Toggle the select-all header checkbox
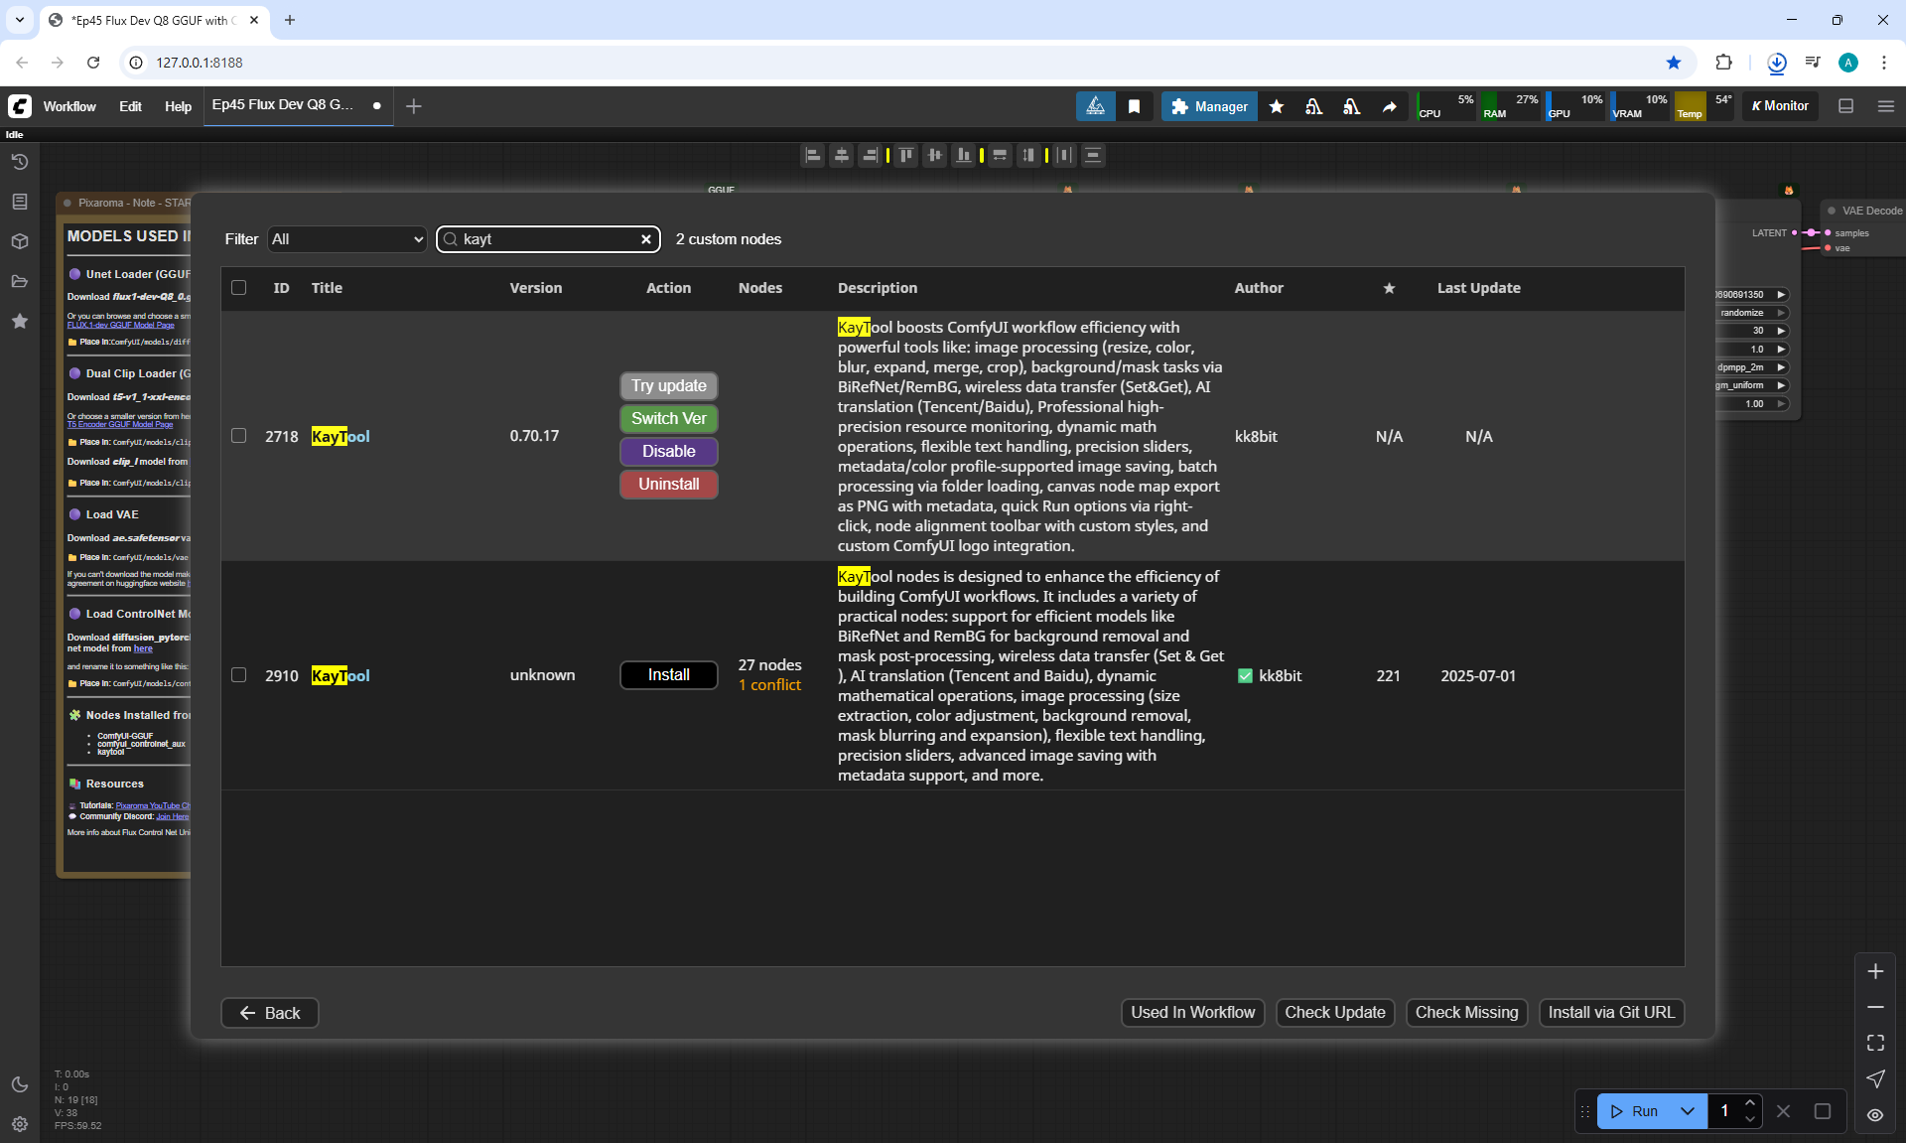1906x1143 pixels. pos(238,288)
